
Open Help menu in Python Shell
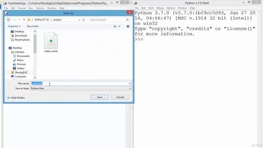click(x=192, y=8)
